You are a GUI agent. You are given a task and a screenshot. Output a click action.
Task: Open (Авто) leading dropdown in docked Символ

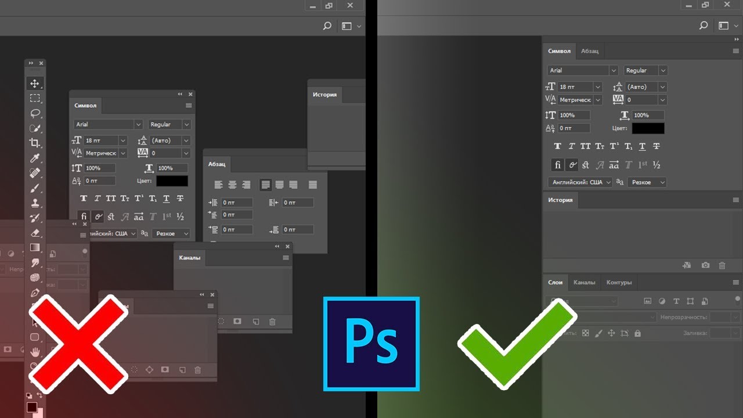pyautogui.click(x=663, y=87)
